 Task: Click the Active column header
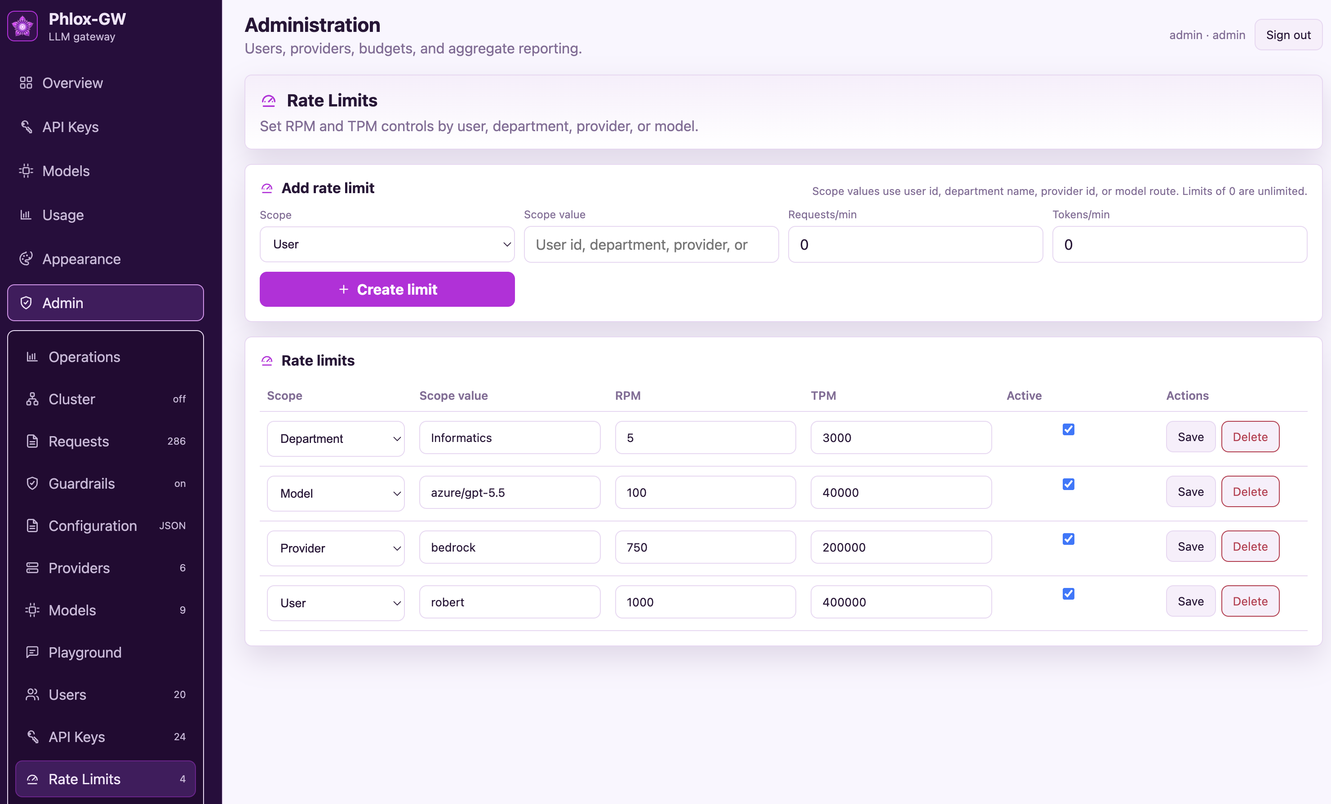[1024, 395]
